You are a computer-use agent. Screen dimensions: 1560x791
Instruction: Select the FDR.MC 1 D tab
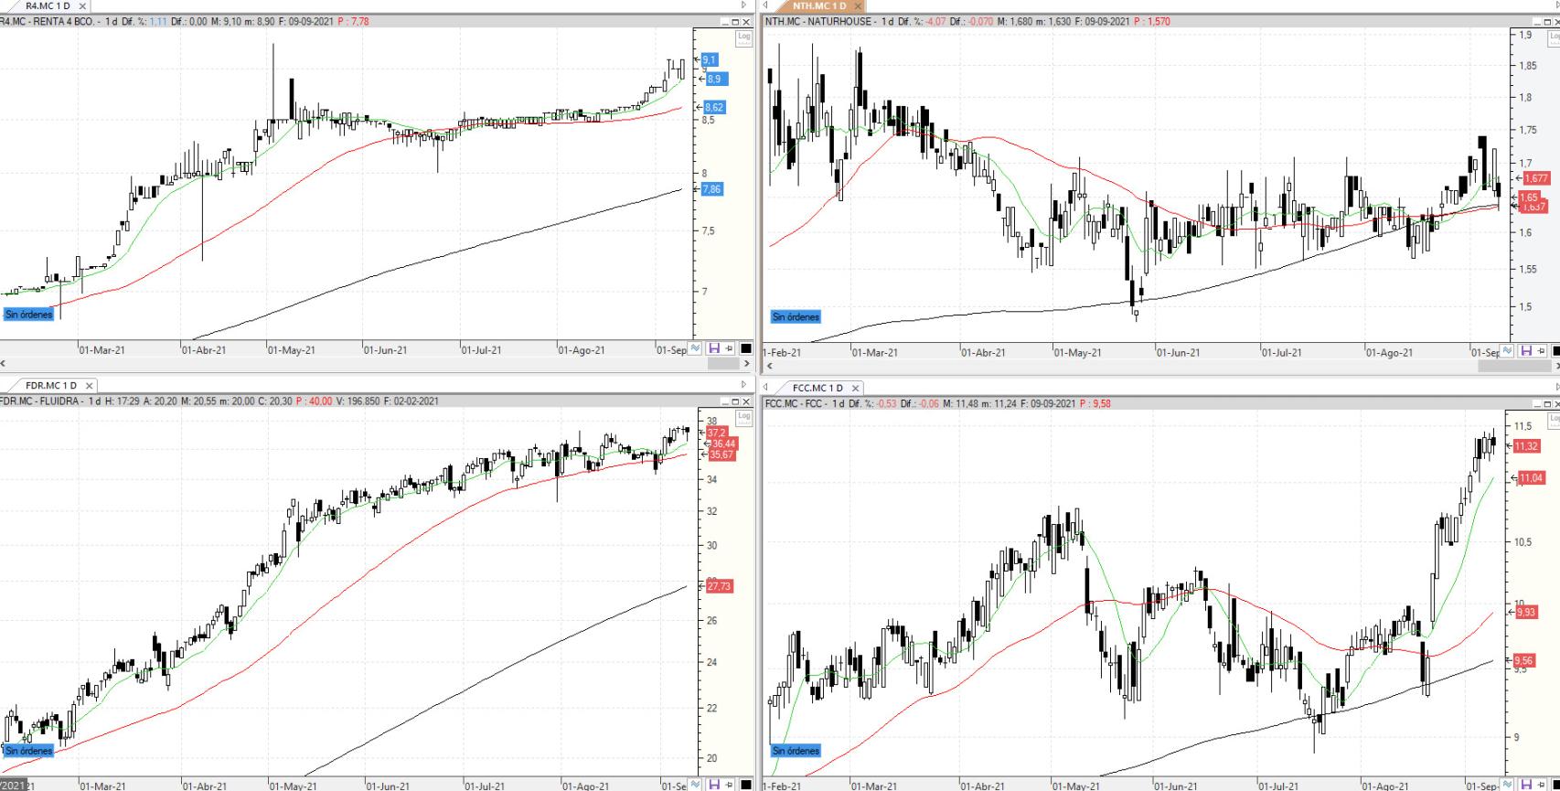pos(51,386)
